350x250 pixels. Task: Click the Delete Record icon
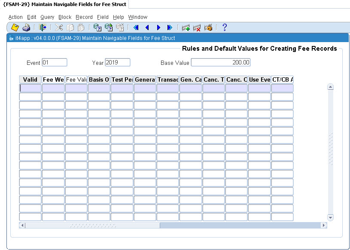[x=197, y=27]
